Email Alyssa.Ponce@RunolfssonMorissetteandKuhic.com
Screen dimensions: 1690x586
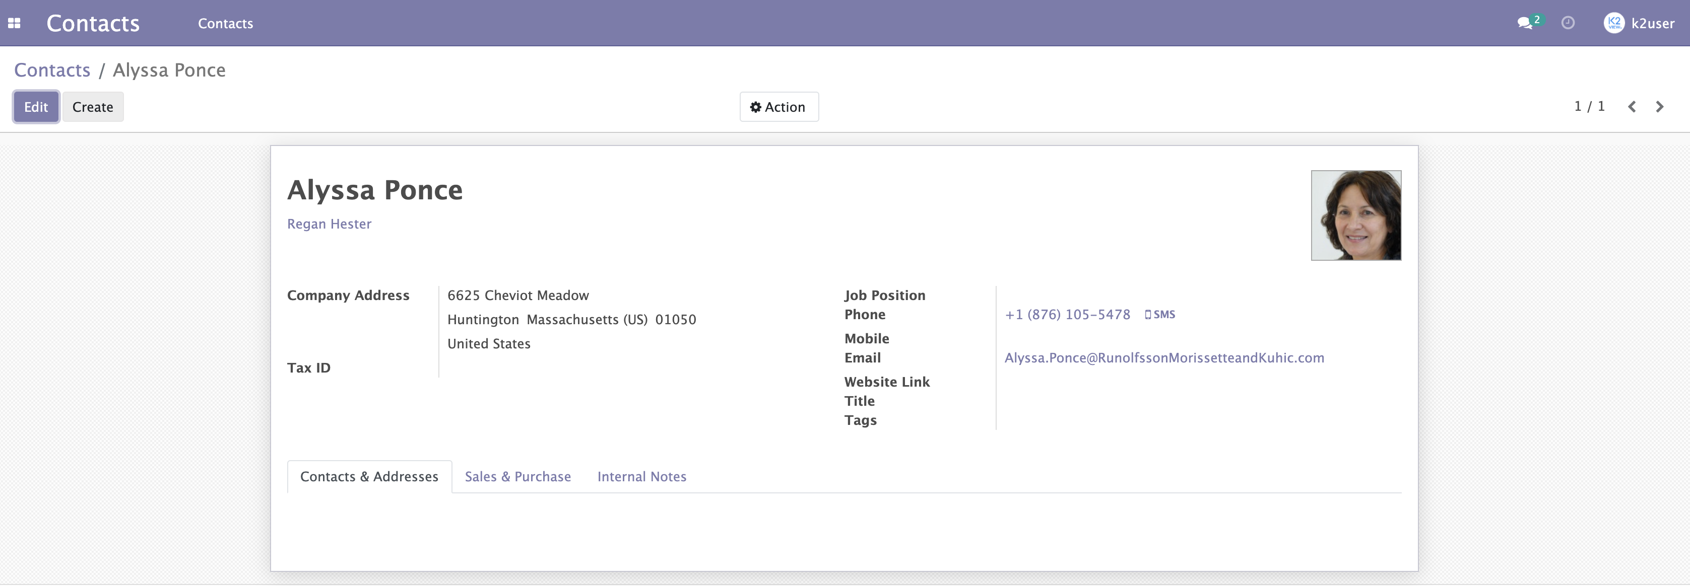[1164, 358]
